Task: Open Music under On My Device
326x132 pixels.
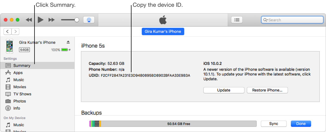Action: (18, 125)
